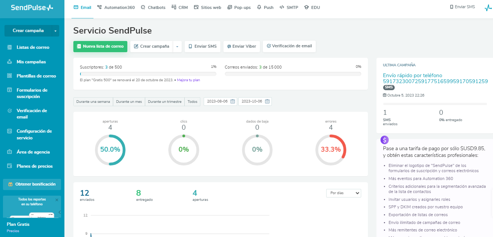Image resolution: width=493 pixels, height=237 pixels.
Task: Open the Por días dropdown
Action: click(x=343, y=193)
